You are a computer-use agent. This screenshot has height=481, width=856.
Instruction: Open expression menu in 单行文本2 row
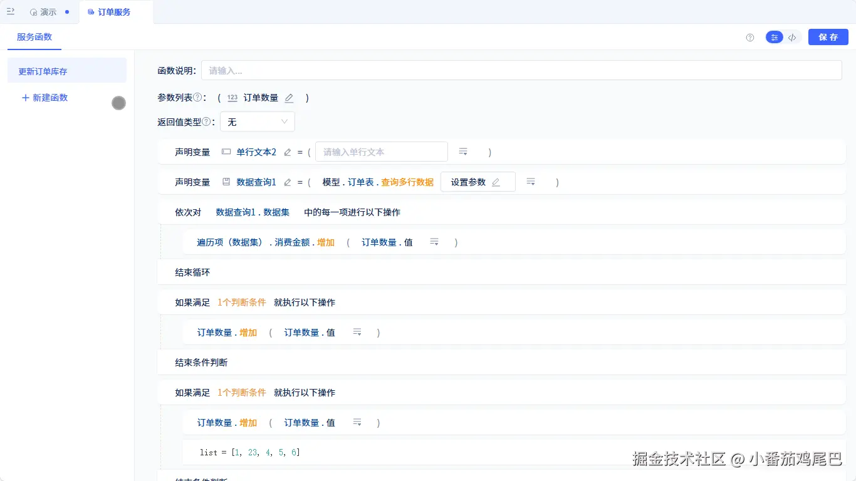click(463, 152)
